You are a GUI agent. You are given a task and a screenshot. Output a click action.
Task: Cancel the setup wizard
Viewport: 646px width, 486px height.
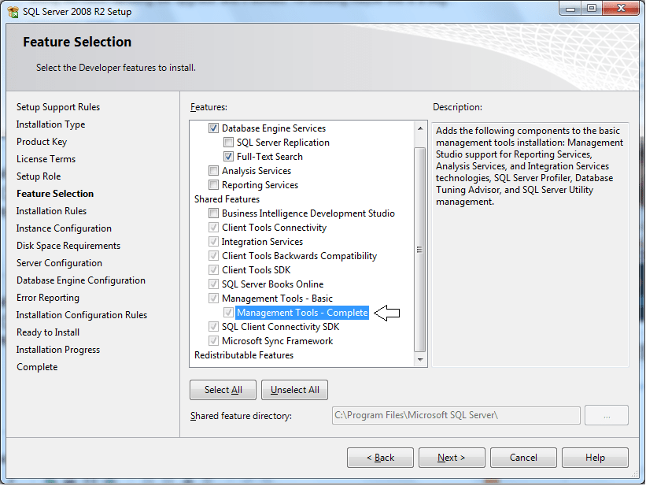point(523,458)
